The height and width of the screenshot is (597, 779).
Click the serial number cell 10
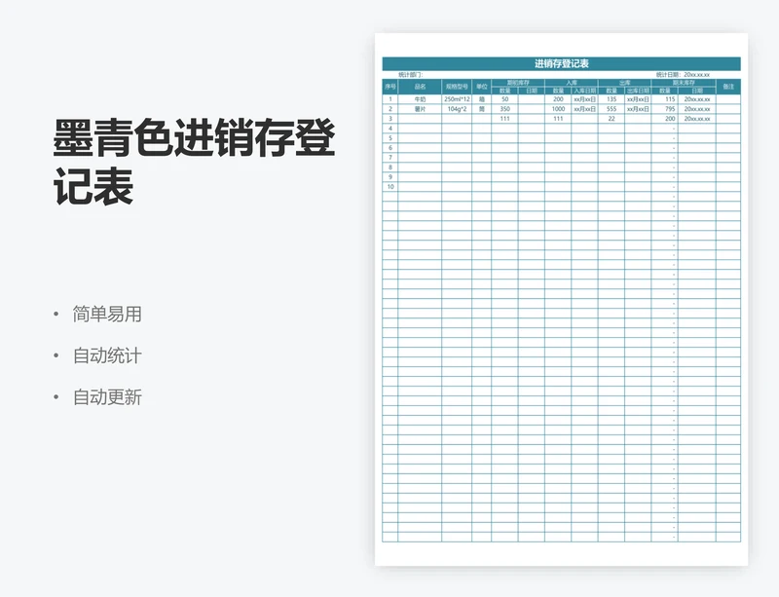390,187
